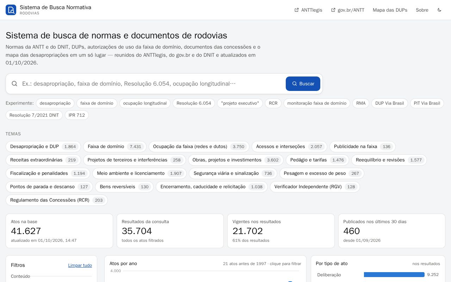Toggle theme Receitas extraordinárias
Screen dimensions: 451x282
point(43,160)
